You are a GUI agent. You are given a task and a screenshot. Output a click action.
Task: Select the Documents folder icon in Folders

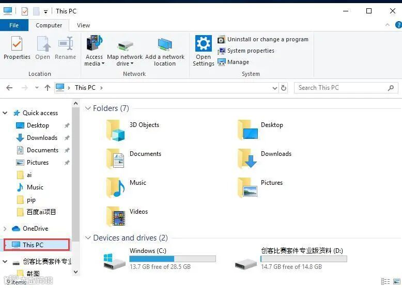115,159
